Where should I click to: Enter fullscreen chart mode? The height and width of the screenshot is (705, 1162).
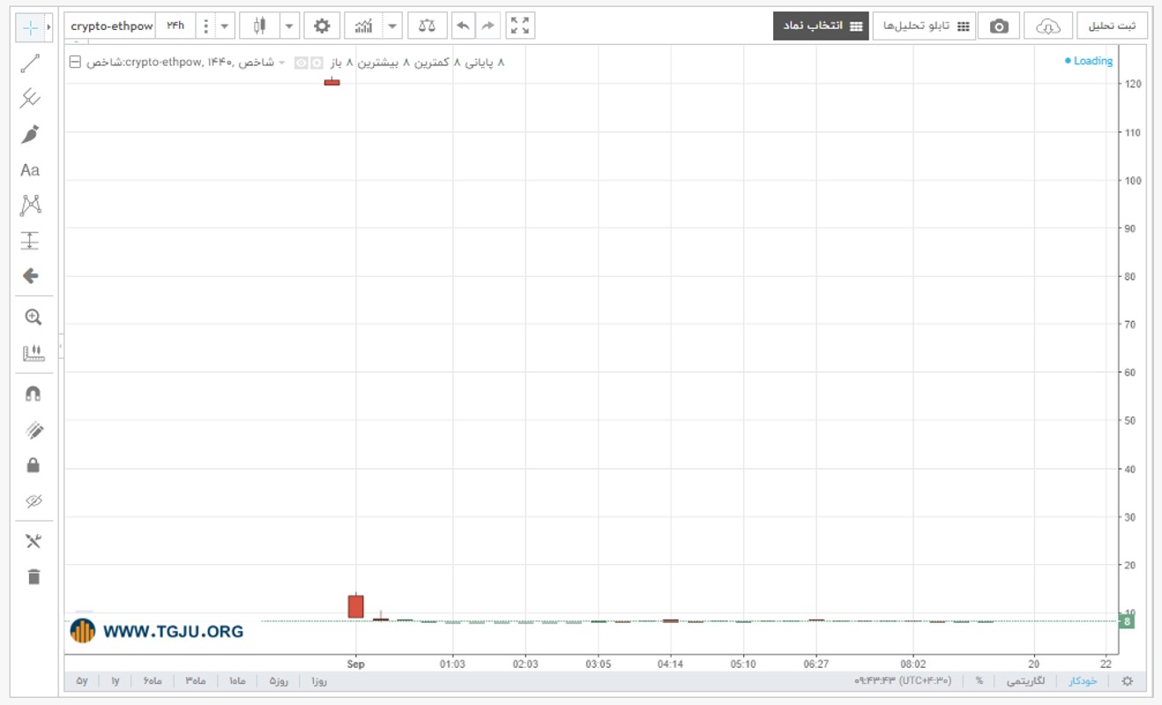(x=521, y=26)
